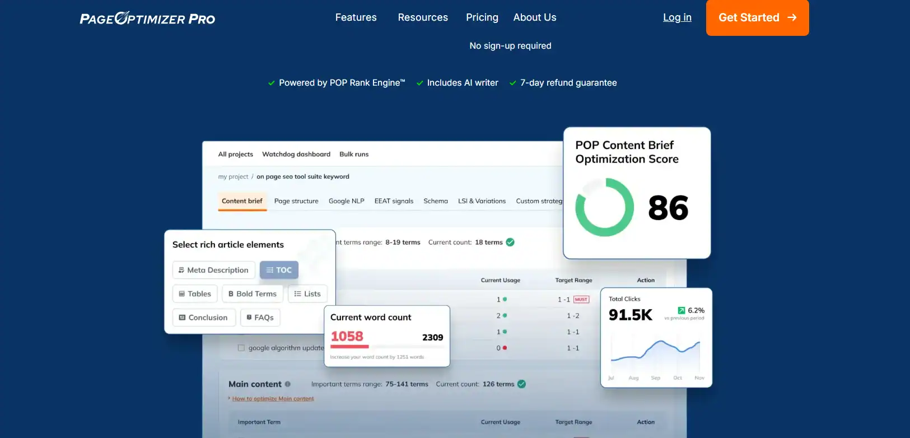Switch to the Page structure tab

point(296,201)
